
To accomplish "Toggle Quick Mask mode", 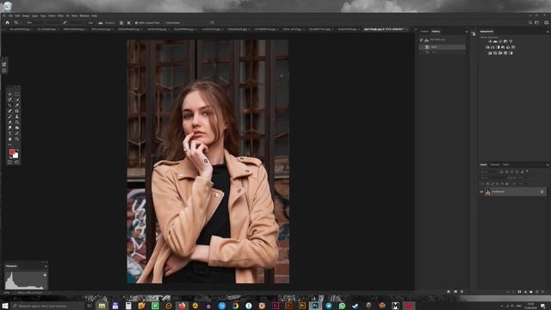I will click(9, 162).
